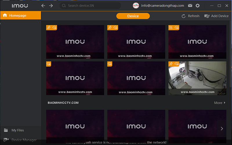Maximize the imou window

[219, 6]
